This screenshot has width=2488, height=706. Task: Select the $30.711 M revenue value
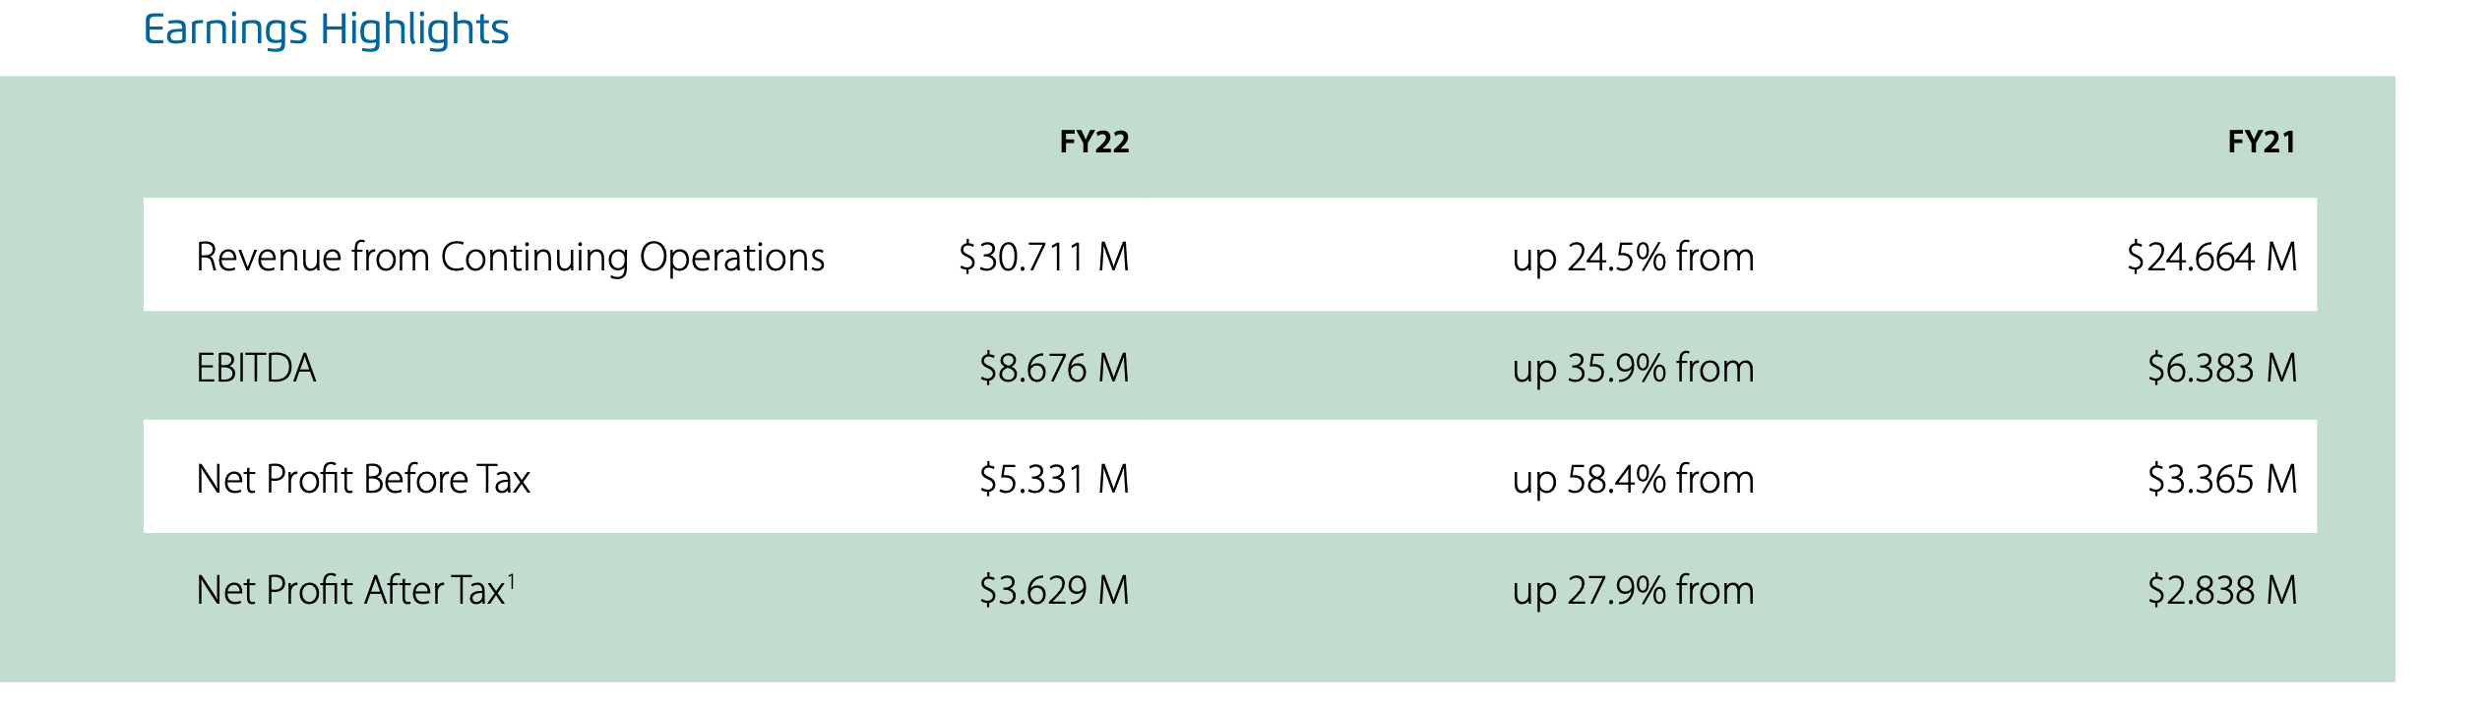[1044, 258]
